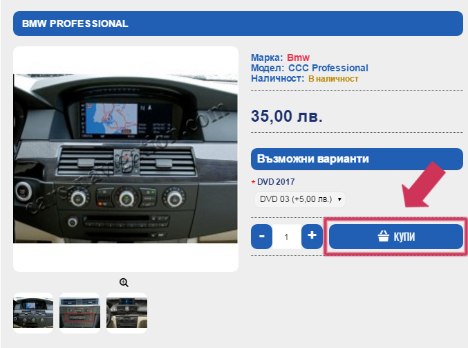Open the DVD 03 variant dropdown
The image size is (468, 348).
click(300, 199)
